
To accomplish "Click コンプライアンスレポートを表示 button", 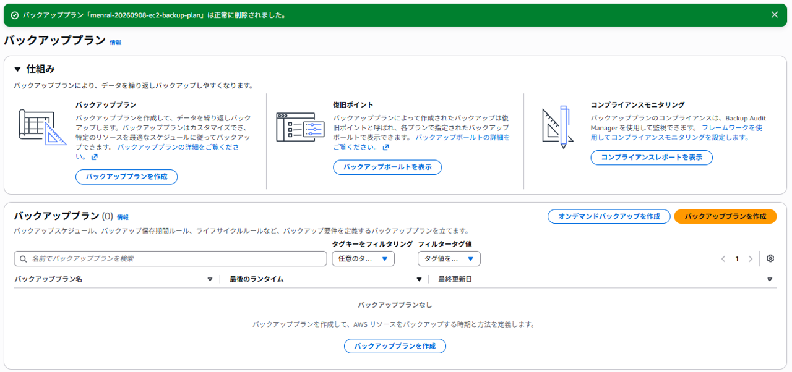I will [x=652, y=158].
